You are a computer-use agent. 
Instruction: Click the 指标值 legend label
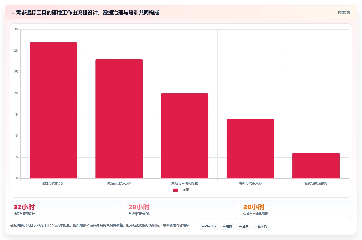[184, 190]
